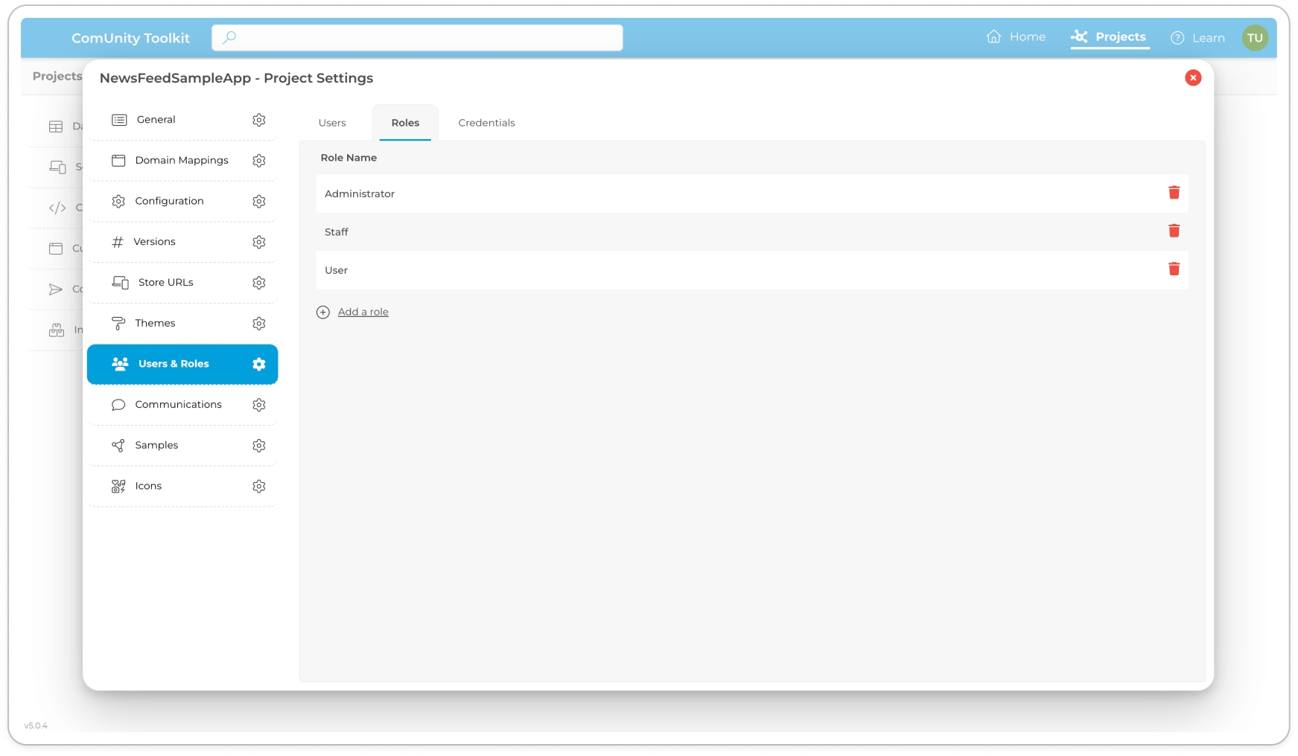Open the Learn help page

click(x=1197, y=38)
